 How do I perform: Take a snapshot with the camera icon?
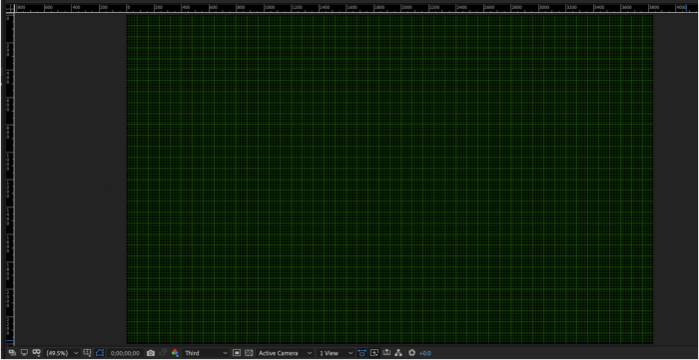click(x=151, y=353)
